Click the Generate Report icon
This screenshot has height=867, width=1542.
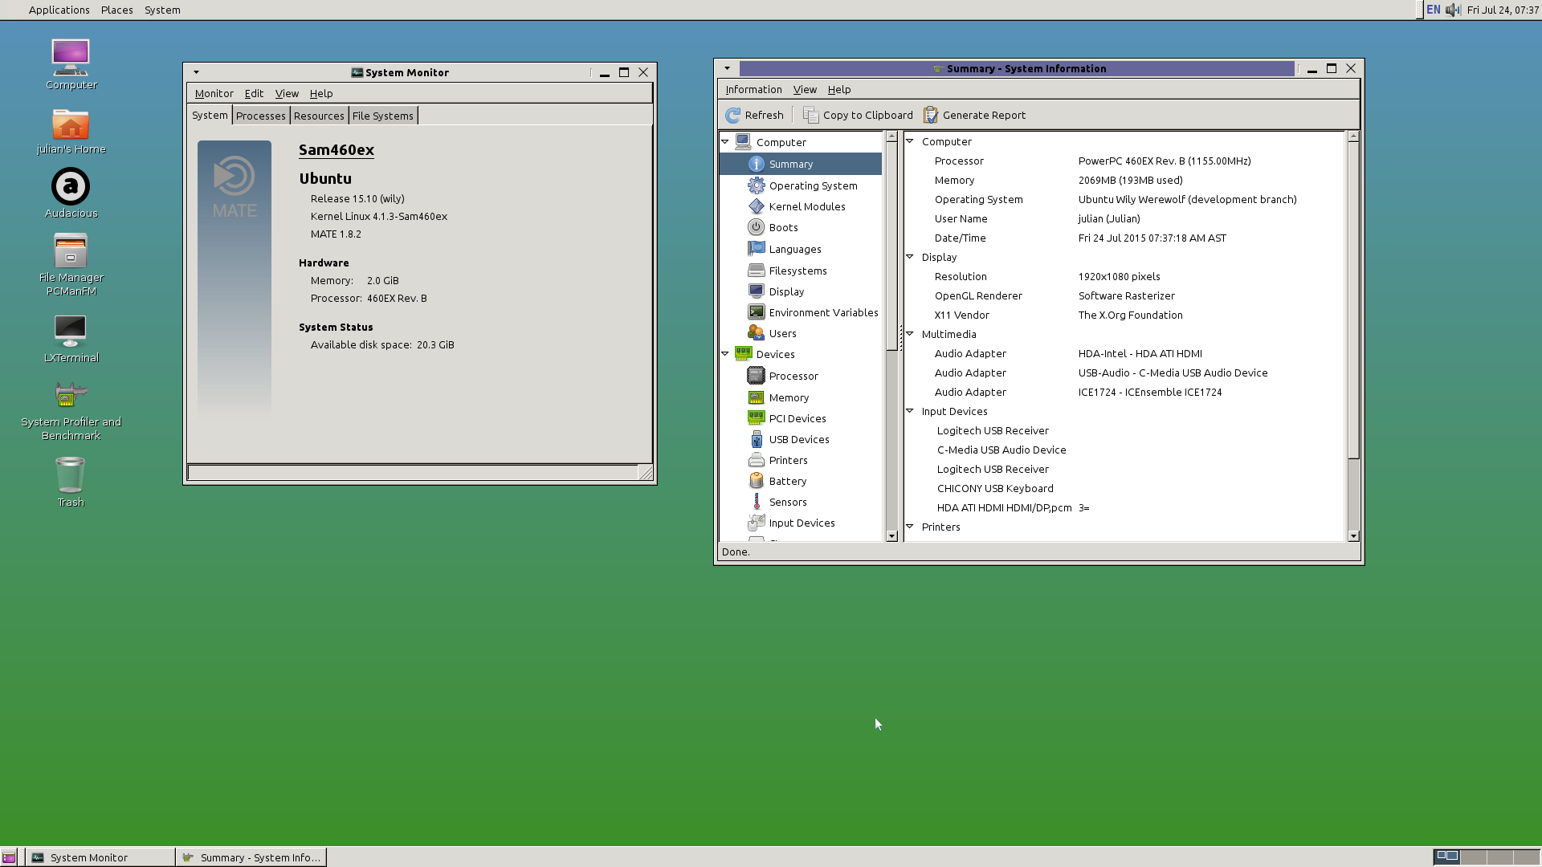tap(931, 116)
